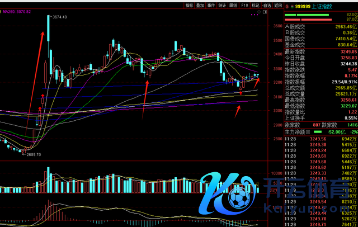Image resolution: width=358 pixels, height=227 pixels.
Task: Toggle 自选 add to watchlist
Action: (x=267, y=5)
